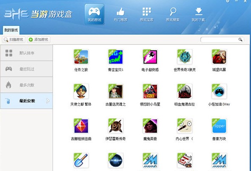Open the 世界传奇3狼灵 wolf icon
The height and width of the screenshot is (171, 251).
pos(185,57)
